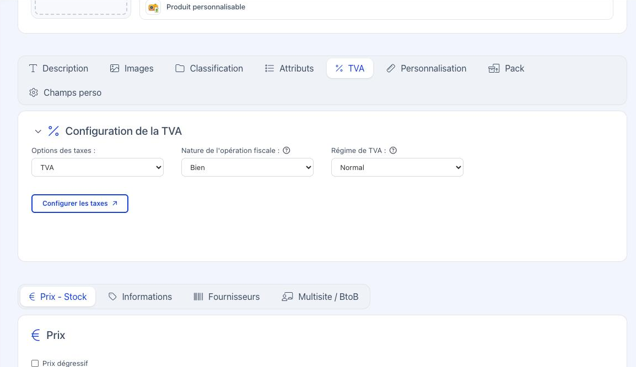Open the Nature de l'opération fiscale dropdown

click(247, 167)
